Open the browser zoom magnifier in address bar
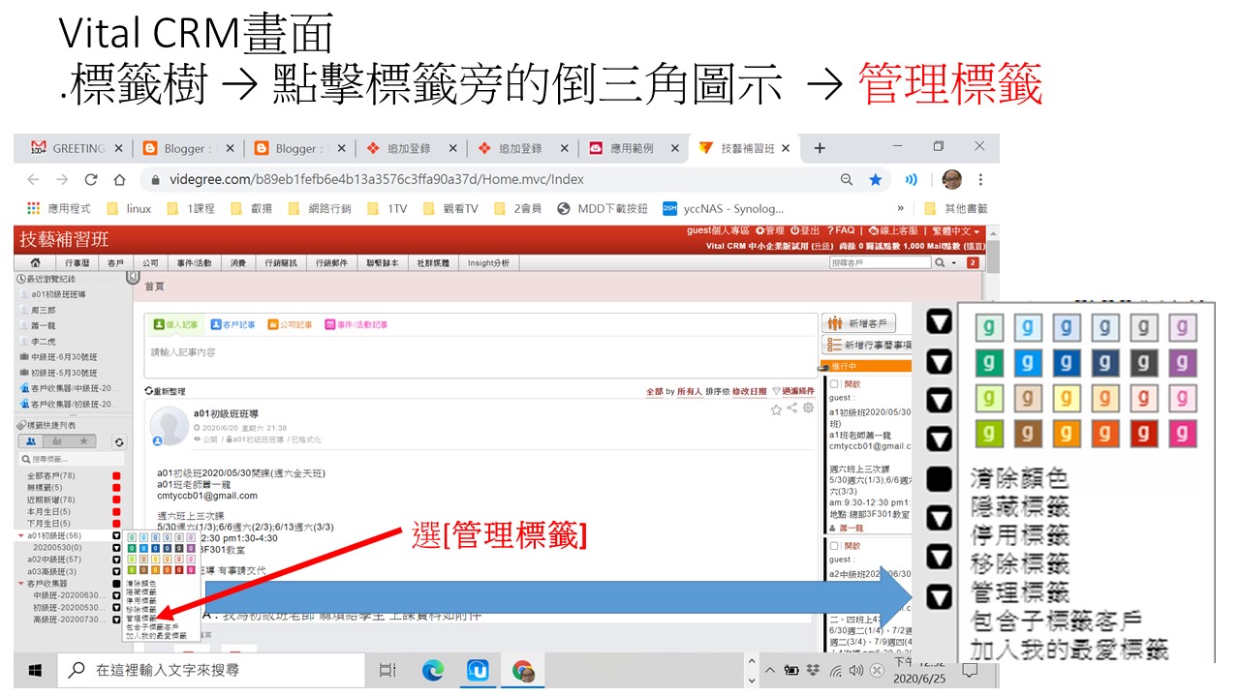 (x=847, y=179)
